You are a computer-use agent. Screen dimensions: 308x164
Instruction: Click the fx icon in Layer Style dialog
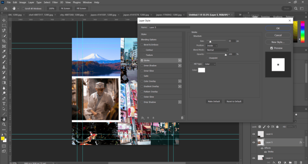pyautogui.click(x=143, y=118)
